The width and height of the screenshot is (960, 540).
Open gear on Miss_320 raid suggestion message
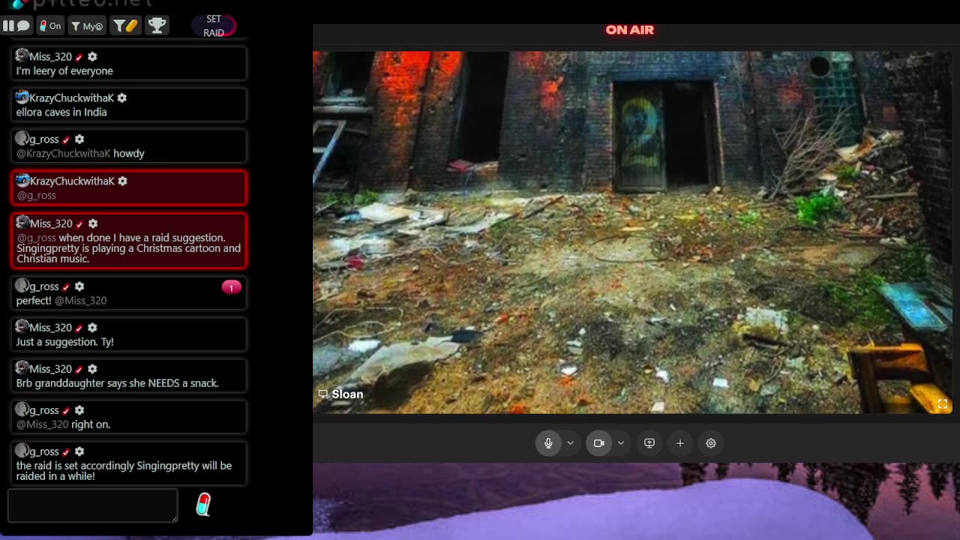tap(93, 223)
